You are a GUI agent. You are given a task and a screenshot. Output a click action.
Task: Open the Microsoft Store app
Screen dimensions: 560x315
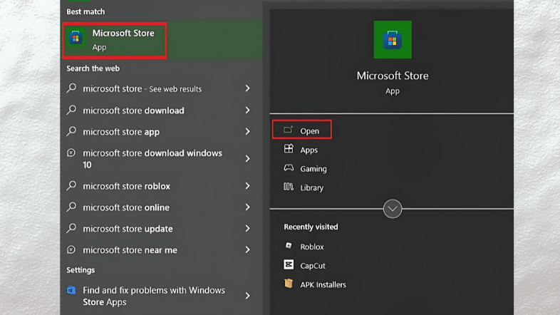point(309,131)
